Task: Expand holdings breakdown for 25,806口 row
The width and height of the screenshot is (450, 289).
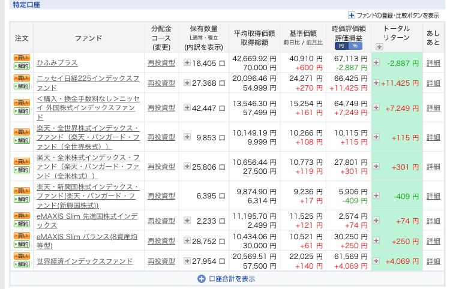Action: tap(187, 166)
